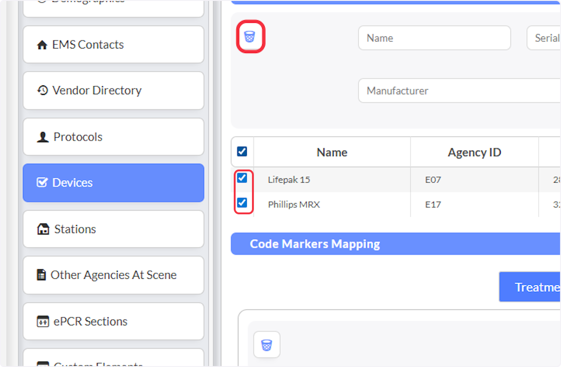Viewport: 561px width, 367px height.
Task: Click Agency ID cell E07
Action: [433, 180]
